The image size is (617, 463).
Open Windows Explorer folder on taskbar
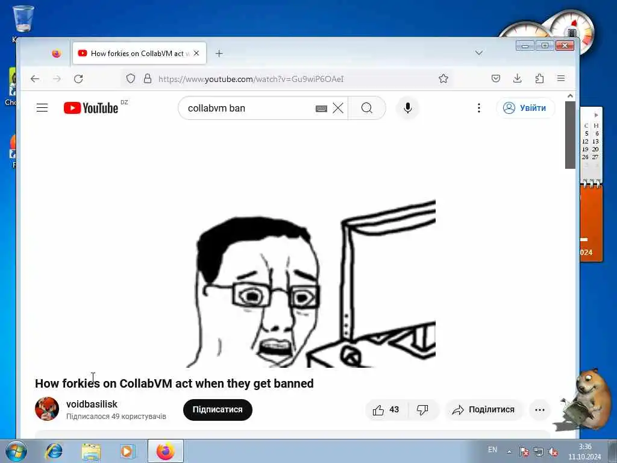click(92, 451)
